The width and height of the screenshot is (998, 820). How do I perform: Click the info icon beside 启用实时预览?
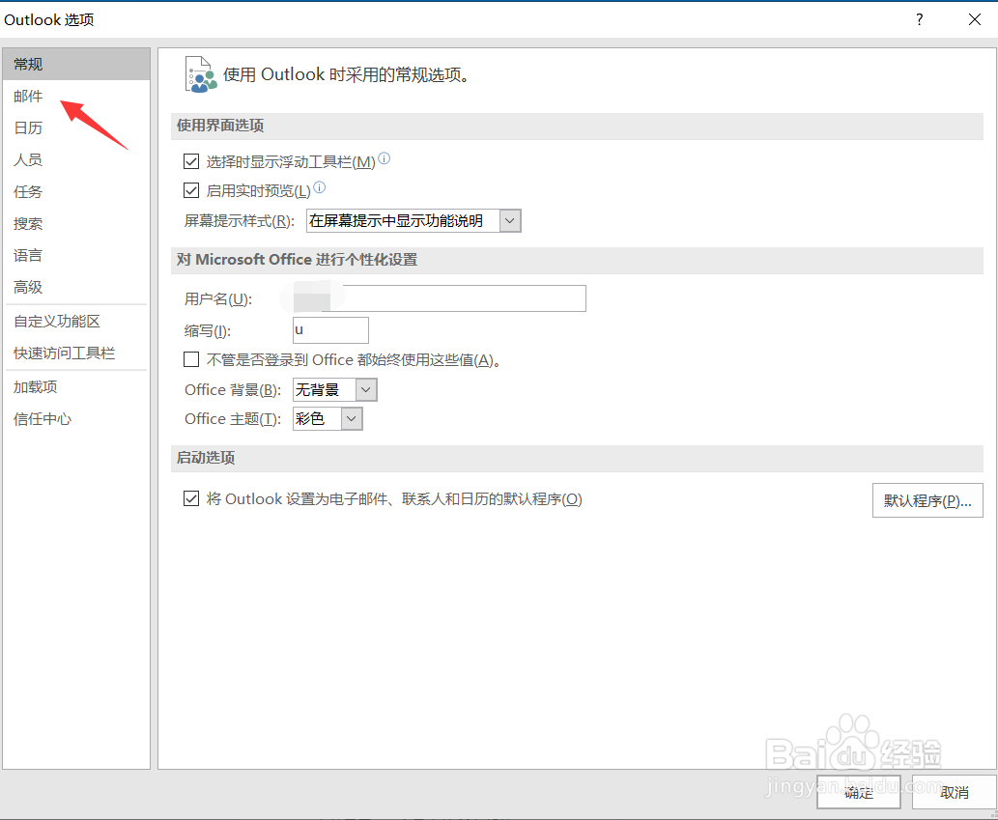click(x=319, y=188)
